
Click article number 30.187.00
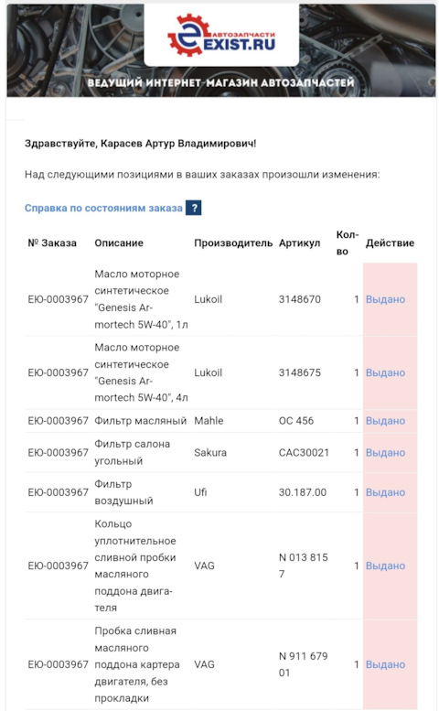click(x=303, y=492)
